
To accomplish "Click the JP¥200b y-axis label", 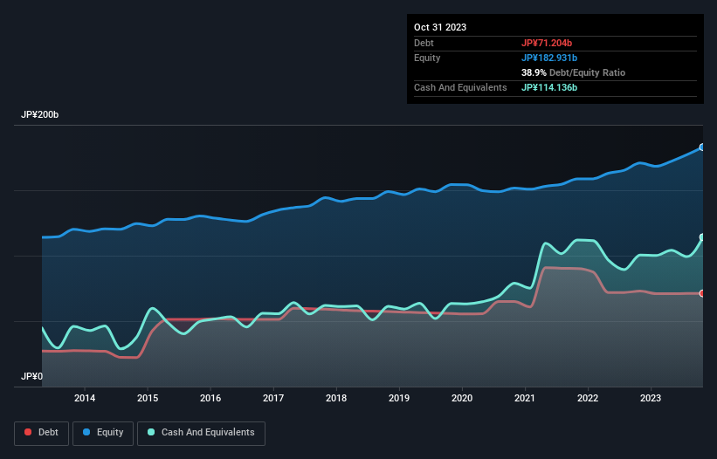I will pos(40,115).
